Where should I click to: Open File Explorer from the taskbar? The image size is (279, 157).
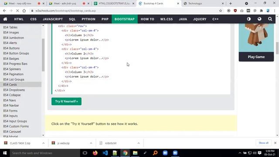(x=135, y=153)
